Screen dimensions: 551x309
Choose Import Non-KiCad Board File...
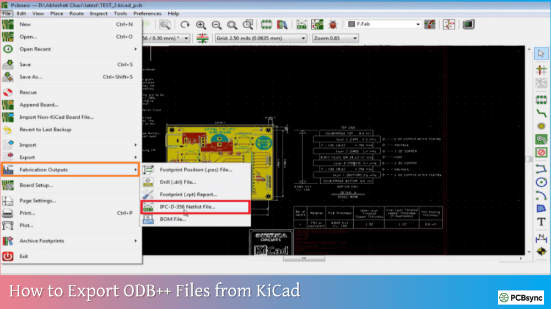pos(71,117)
